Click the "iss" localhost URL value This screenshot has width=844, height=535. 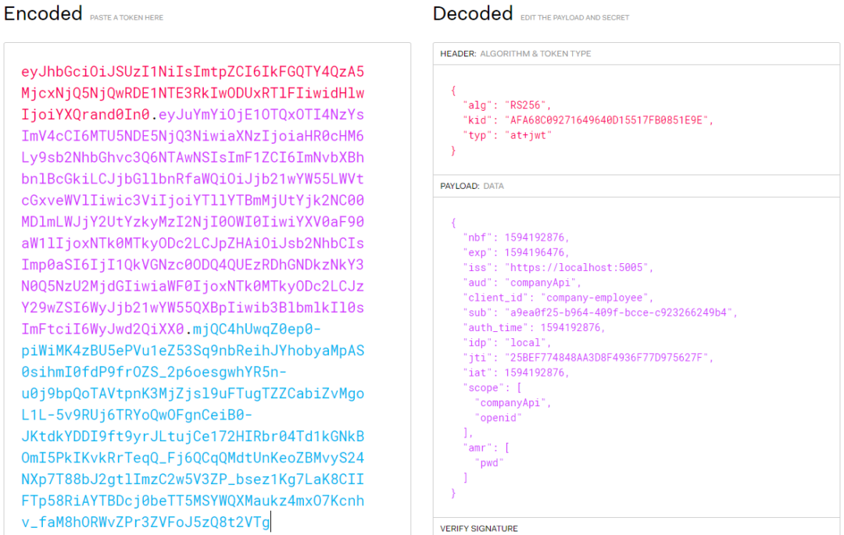pyautogui.click(x=578, y=267)
